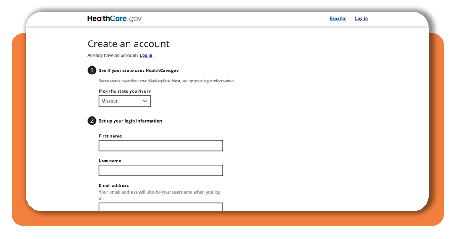Screen dimensions: 456x239
Task: Switch language via Español link
Action: (x=338, y=19)
